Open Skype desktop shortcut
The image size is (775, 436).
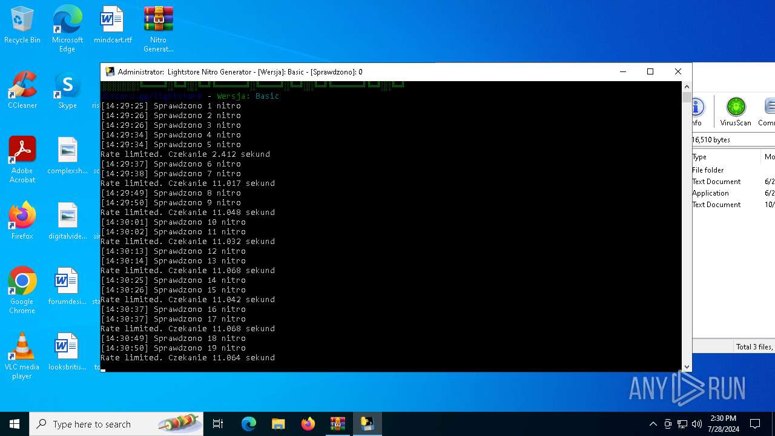pyautogui.click(x=67, y=90)
